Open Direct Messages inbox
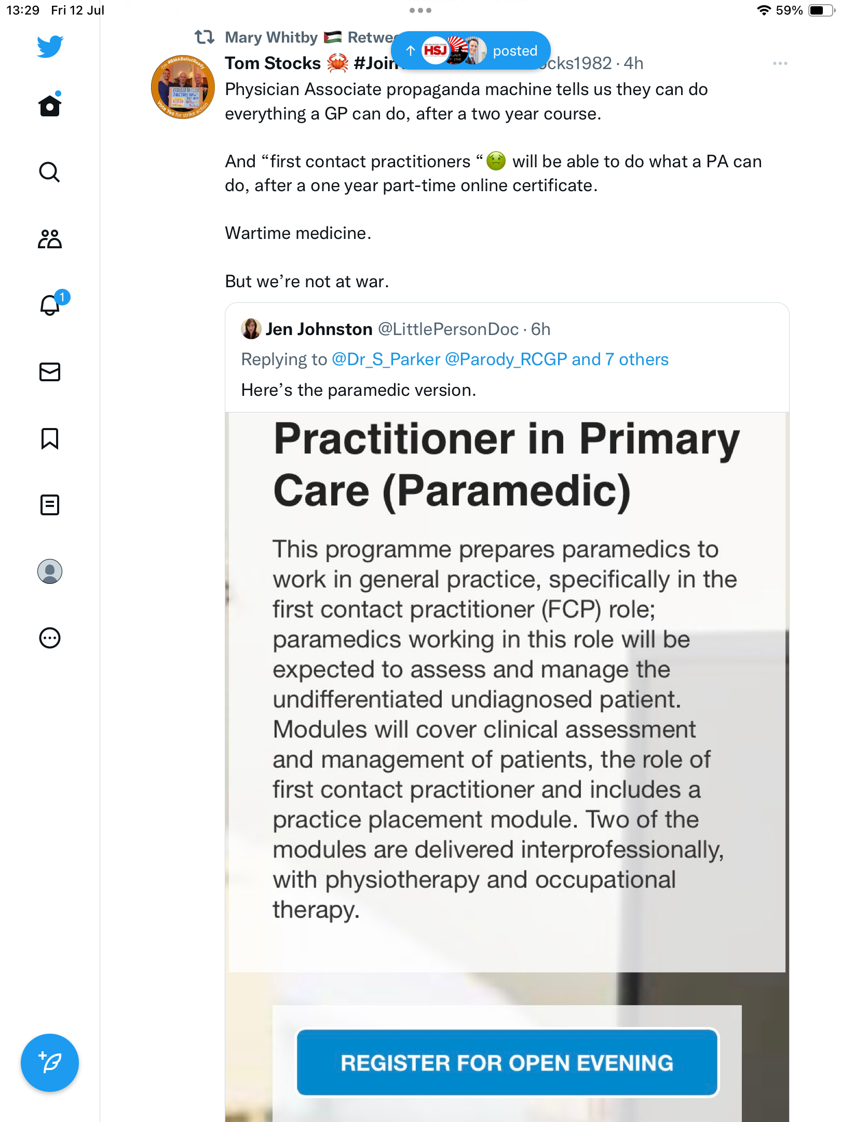This screenshot has width=841, height=1122. pyautogui.click(x=50, y=372)
